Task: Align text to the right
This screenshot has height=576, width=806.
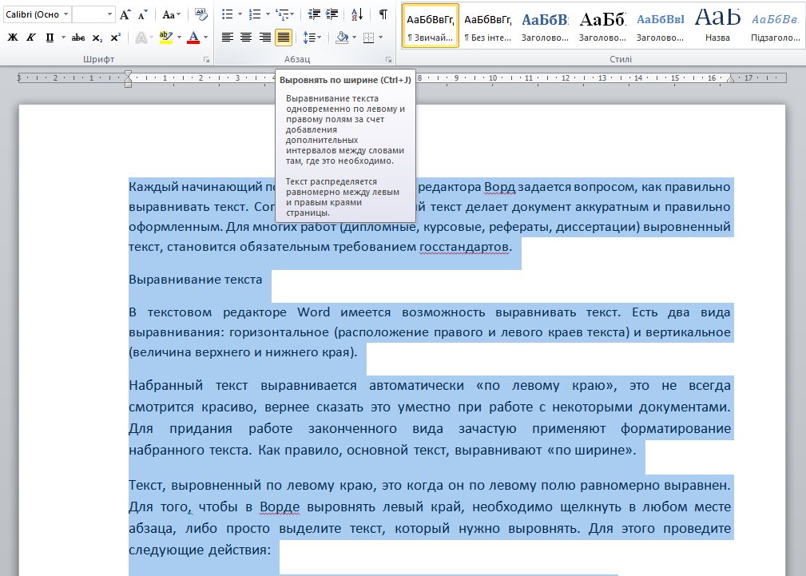Action: (x=264, y=38)
